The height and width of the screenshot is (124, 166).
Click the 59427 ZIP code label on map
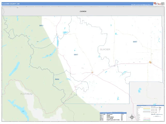click(x=135, y=42)
